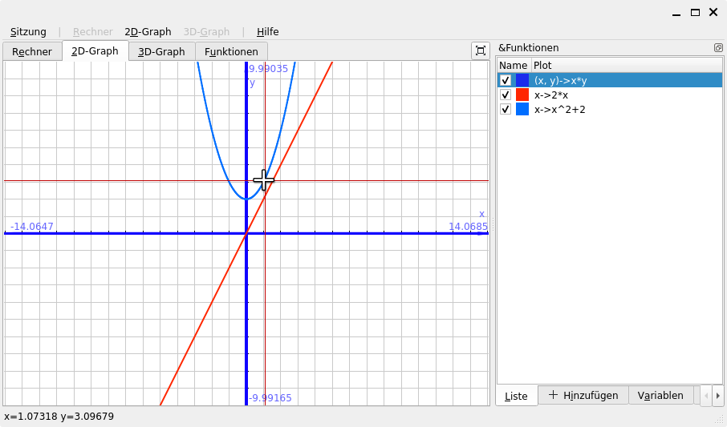Maximize the application window
727x427 pixels.
695,12
